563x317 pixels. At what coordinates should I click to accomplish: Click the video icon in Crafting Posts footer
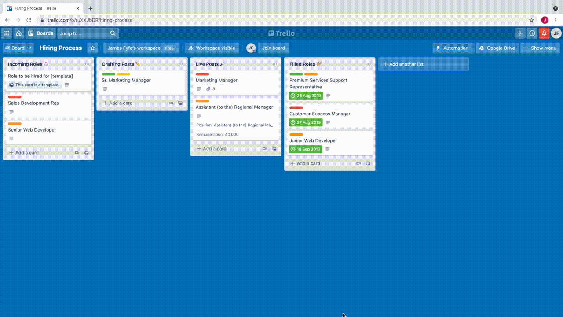[x=171, y=103]
